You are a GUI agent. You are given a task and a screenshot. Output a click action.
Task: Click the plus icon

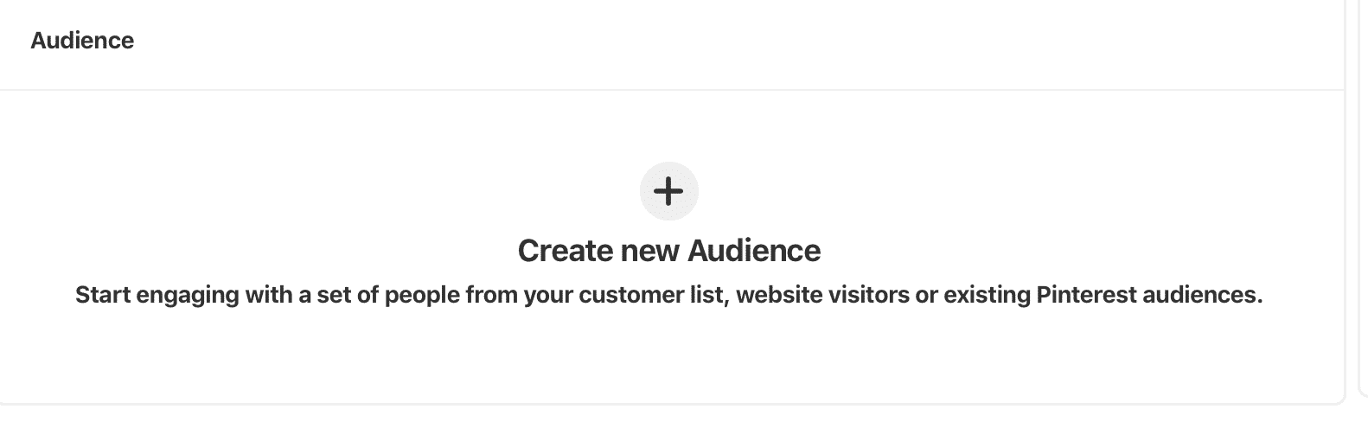coord(668,190)
